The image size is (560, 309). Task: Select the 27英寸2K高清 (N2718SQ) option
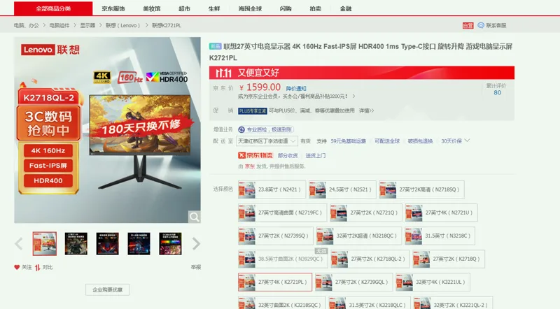[422, 189]
